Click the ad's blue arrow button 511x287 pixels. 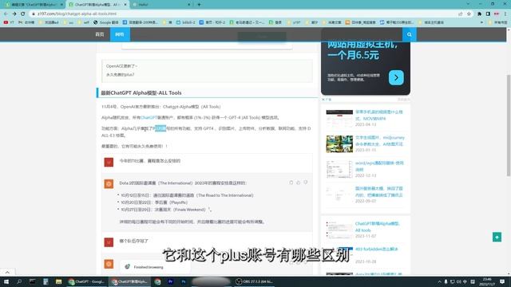396,77
